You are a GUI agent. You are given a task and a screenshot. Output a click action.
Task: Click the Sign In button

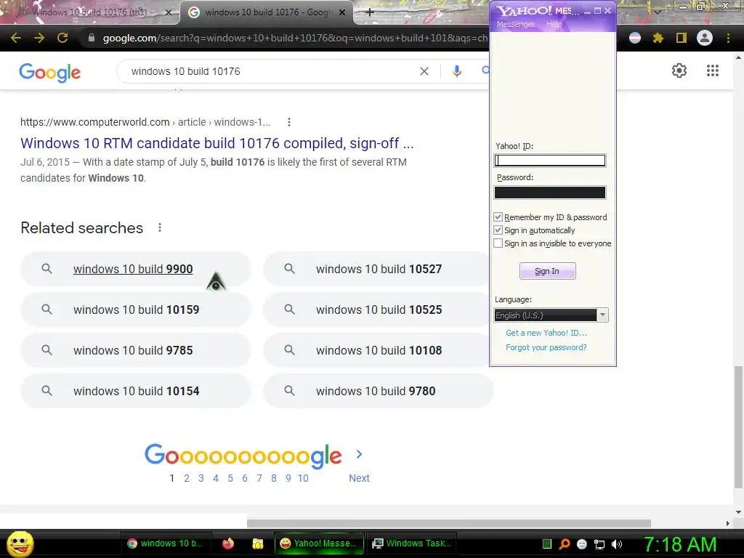pyautogui.click(x=548, y=271)
